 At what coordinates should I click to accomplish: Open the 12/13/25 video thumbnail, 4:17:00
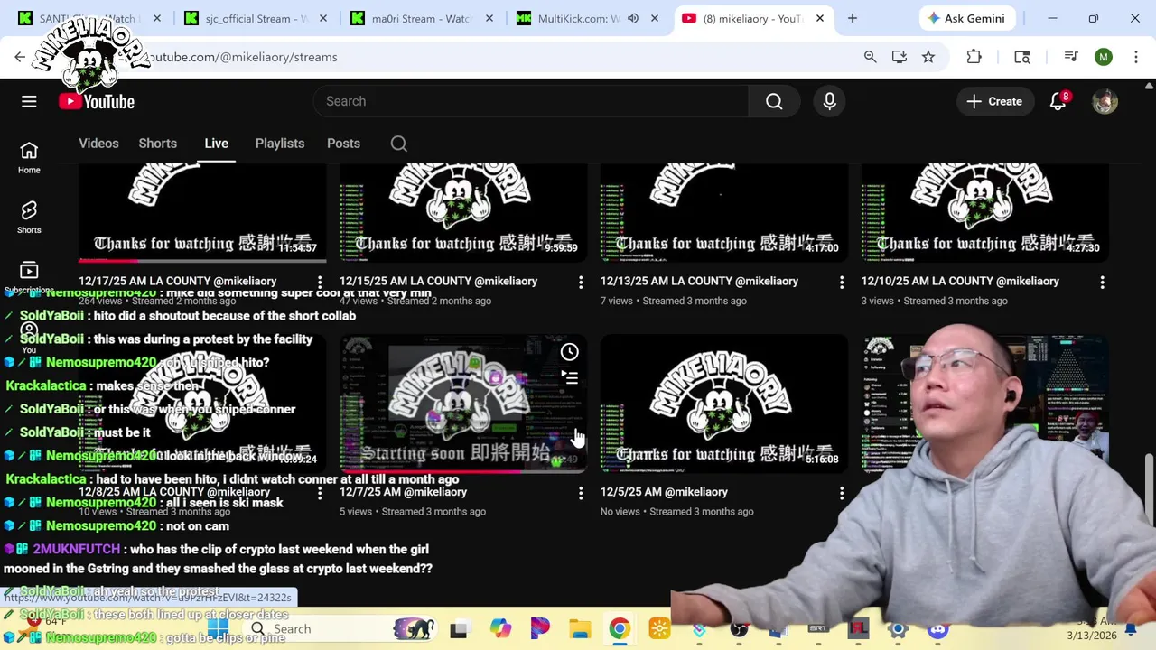724,211
